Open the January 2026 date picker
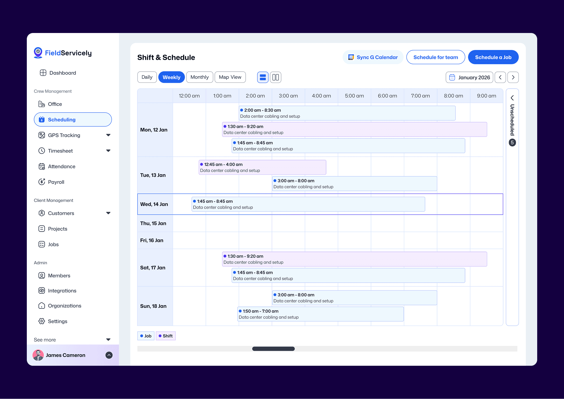Viewport: 564px width, 399px height. [x=469, y=77]
